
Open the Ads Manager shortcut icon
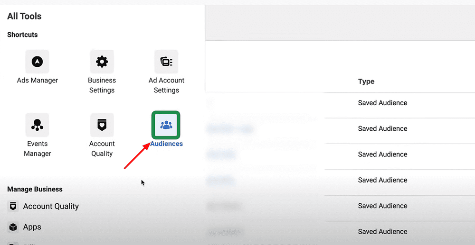click(x=37, y=62)
